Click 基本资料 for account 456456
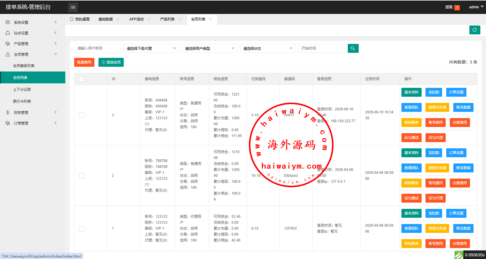The height and width of the screenshot is (259, 486). tap(412, 92)
